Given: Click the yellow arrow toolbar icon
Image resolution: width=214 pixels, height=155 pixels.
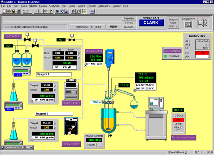Looking at the screenshot, I should (85, 11).
